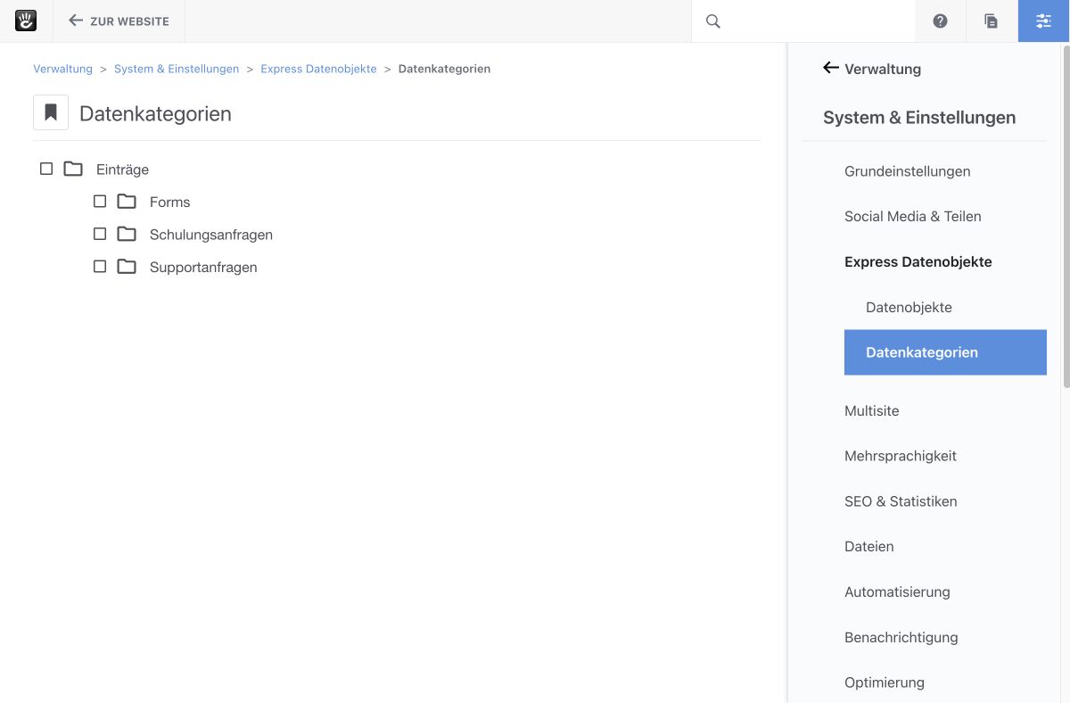Open Mehrsprachigkeit settings
This screenshot has height=703, width=1070.
900,456
